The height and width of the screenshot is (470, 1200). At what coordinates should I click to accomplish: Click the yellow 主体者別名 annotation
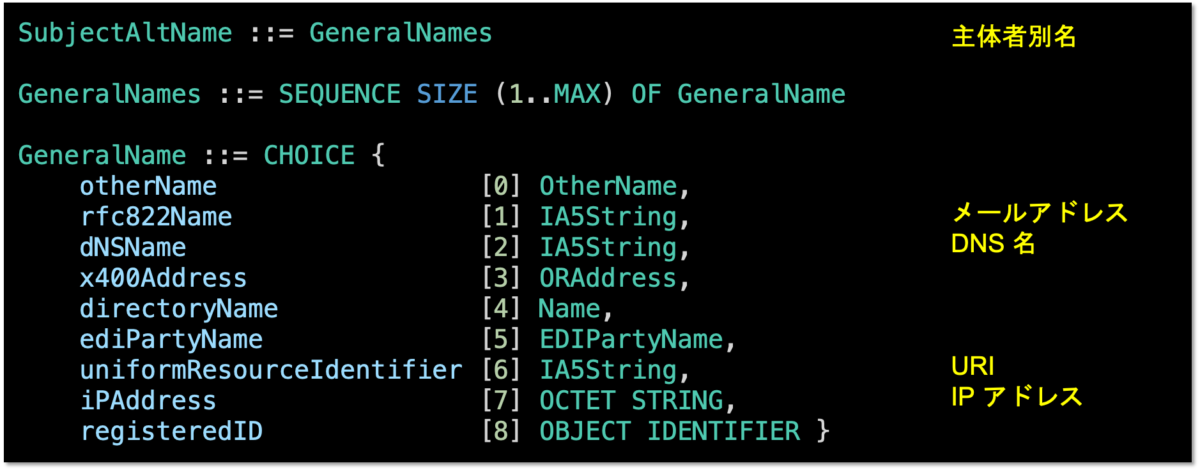(x=1013, y=36)
